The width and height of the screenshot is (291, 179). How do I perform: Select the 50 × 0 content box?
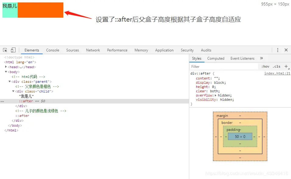coord(240,136)
